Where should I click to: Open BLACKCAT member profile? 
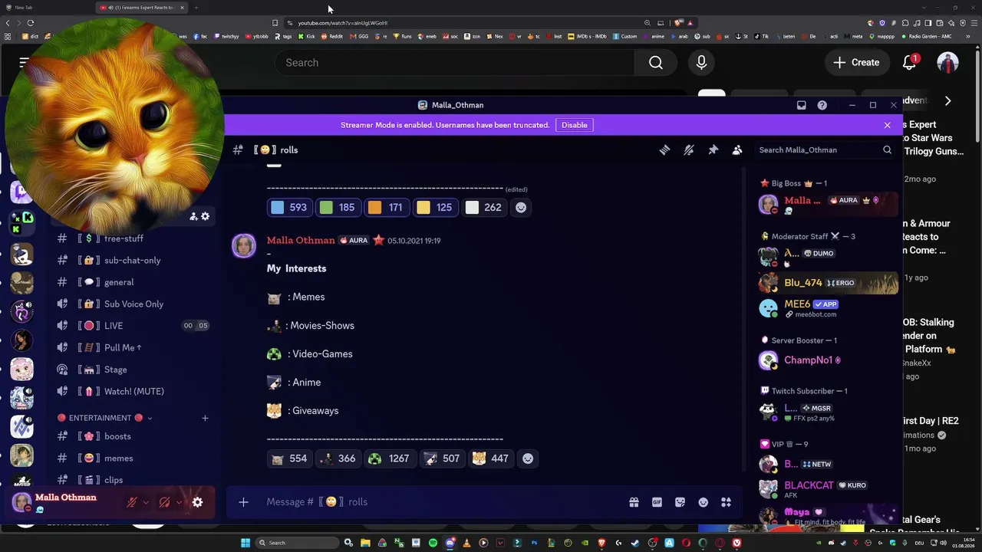click(828, 489)
